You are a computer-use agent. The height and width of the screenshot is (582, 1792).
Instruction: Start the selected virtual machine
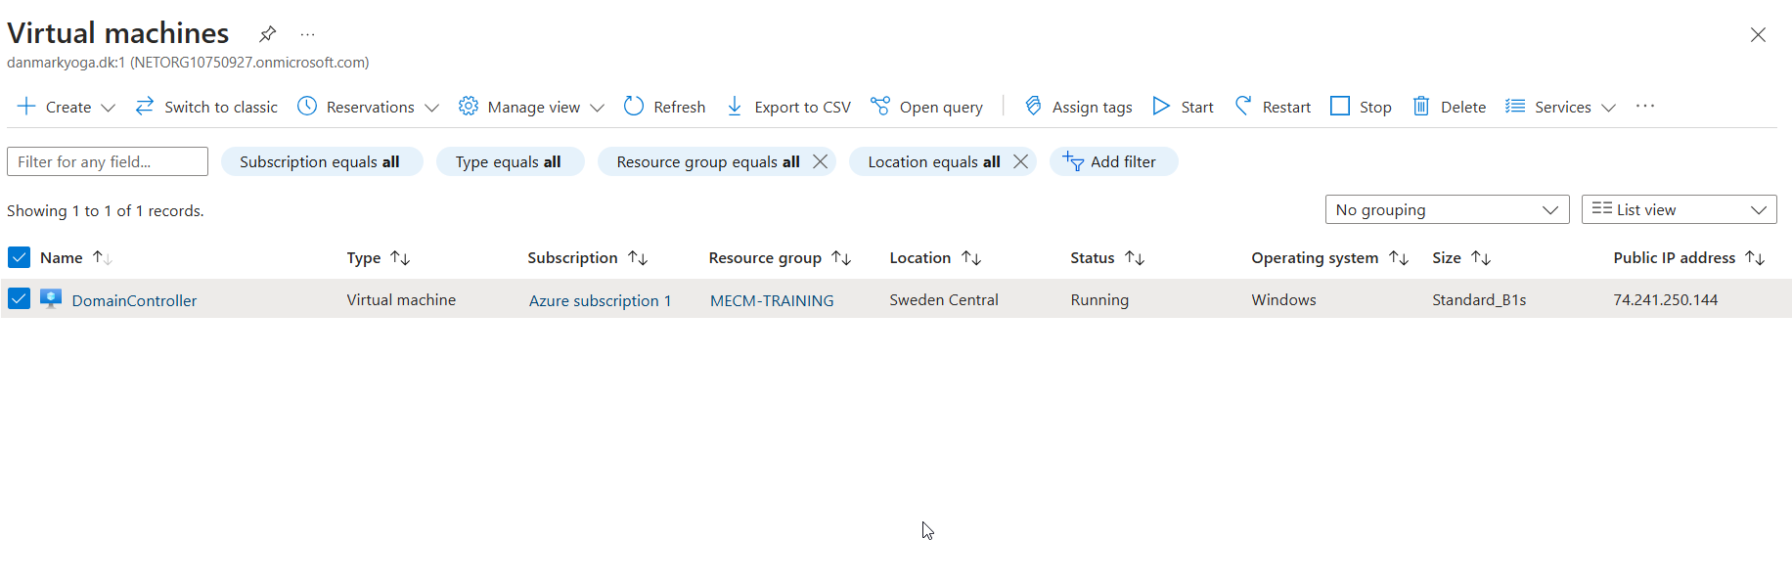[x=1182, y=106]
